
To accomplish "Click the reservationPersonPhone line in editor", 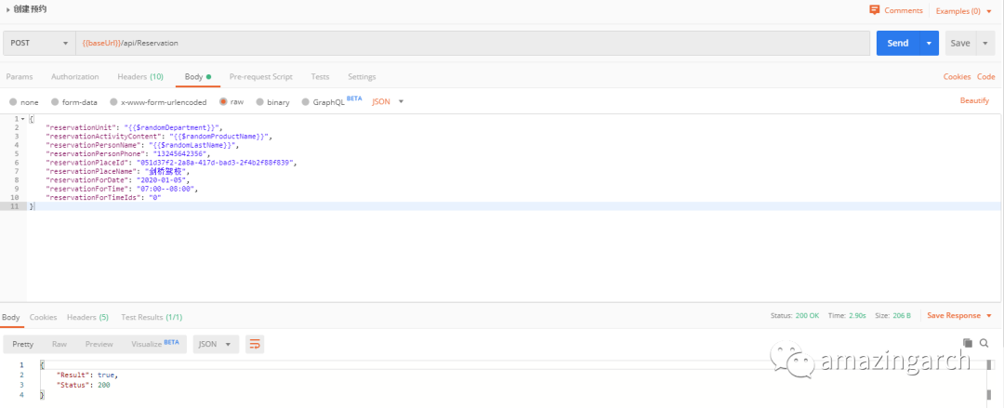I will [128, 154].
